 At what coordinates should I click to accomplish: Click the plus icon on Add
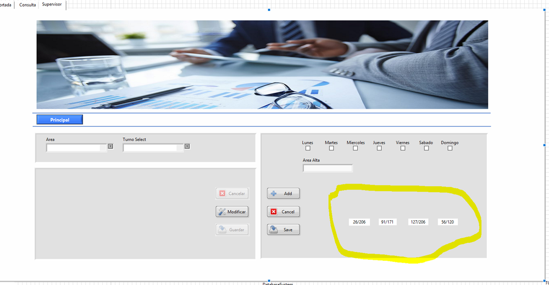click(274, 193)
